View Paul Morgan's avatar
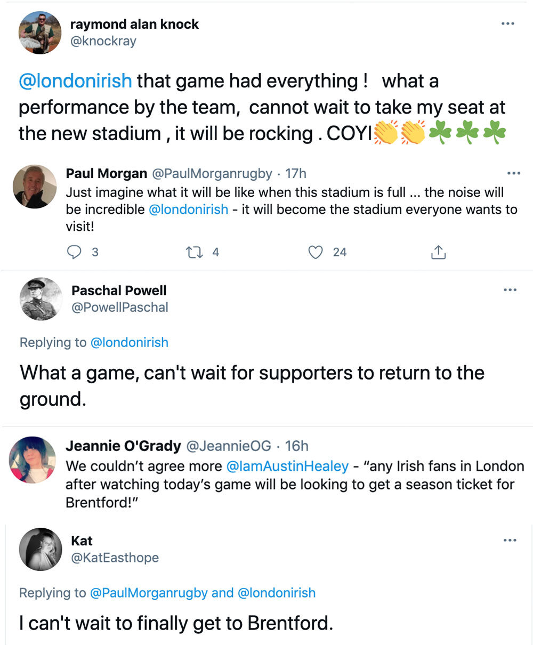 click(35, 186)
